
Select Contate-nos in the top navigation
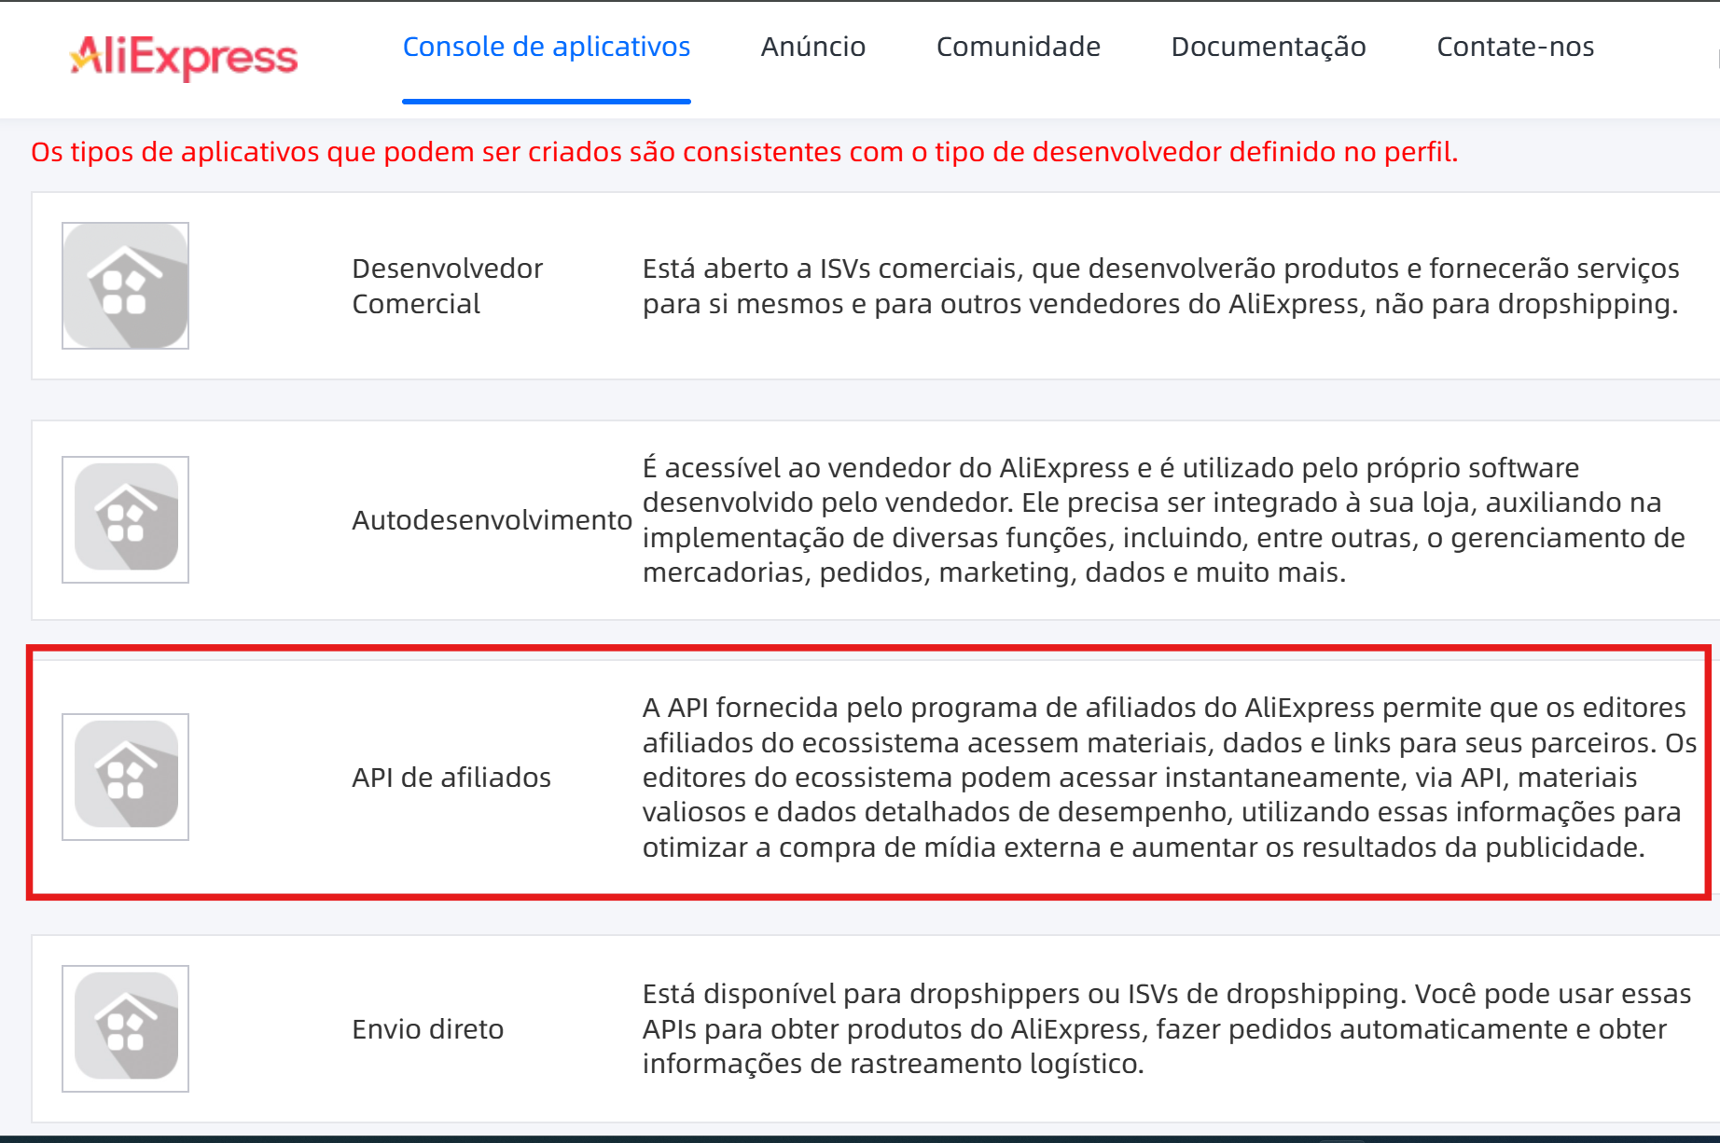1516,47
